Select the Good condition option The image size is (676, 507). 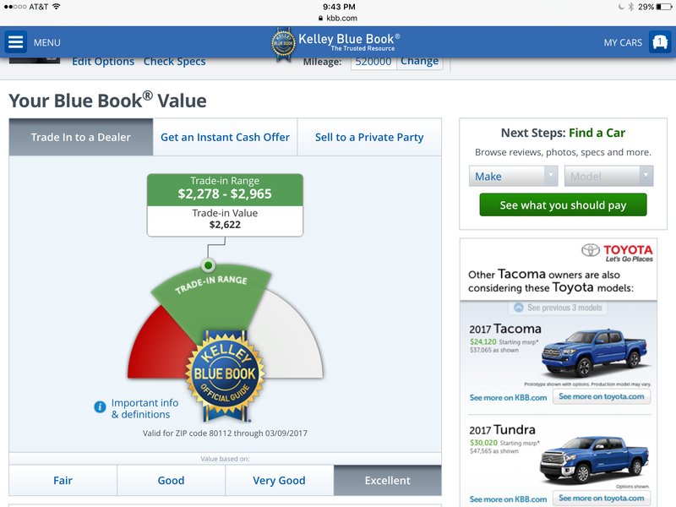click(172, 480)
